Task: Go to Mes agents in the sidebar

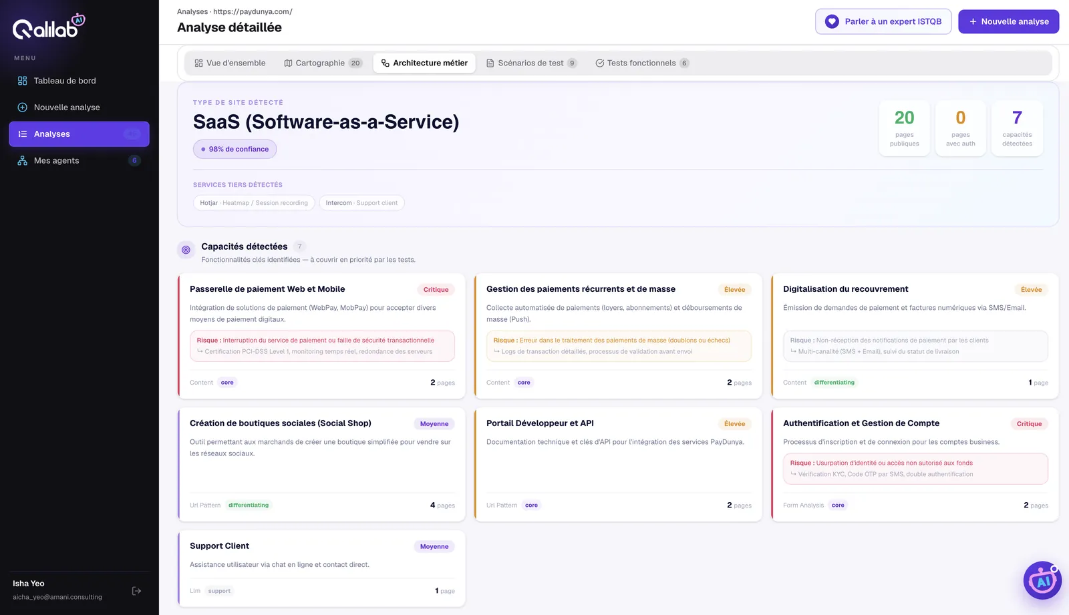Action: tap(79, 161)
